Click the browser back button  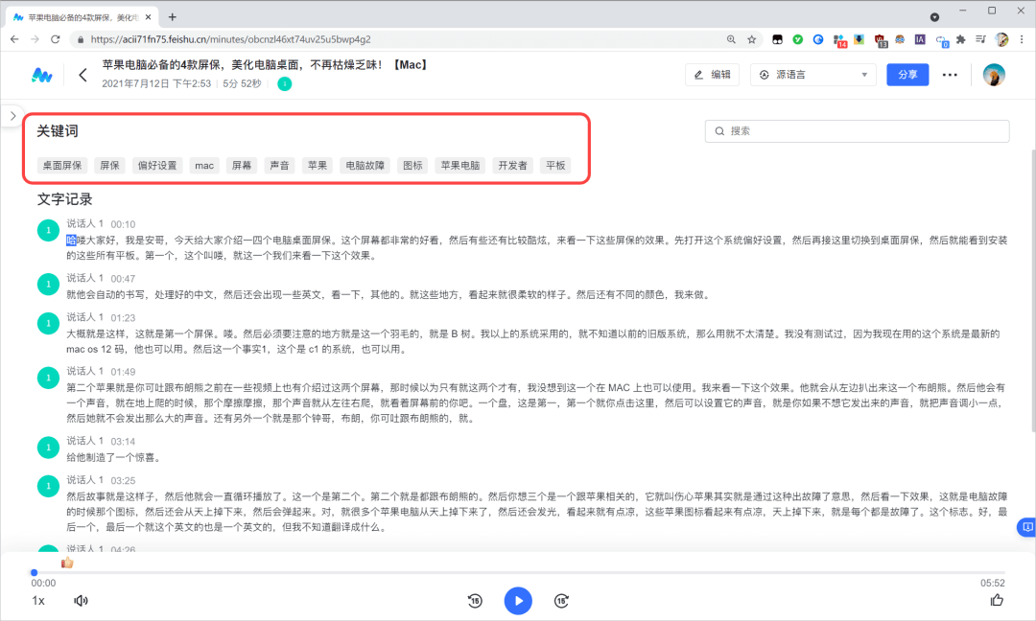(14, 39)
